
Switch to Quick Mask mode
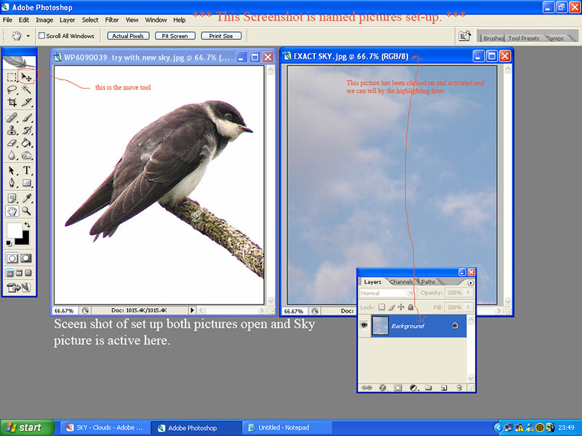point(25,259)
